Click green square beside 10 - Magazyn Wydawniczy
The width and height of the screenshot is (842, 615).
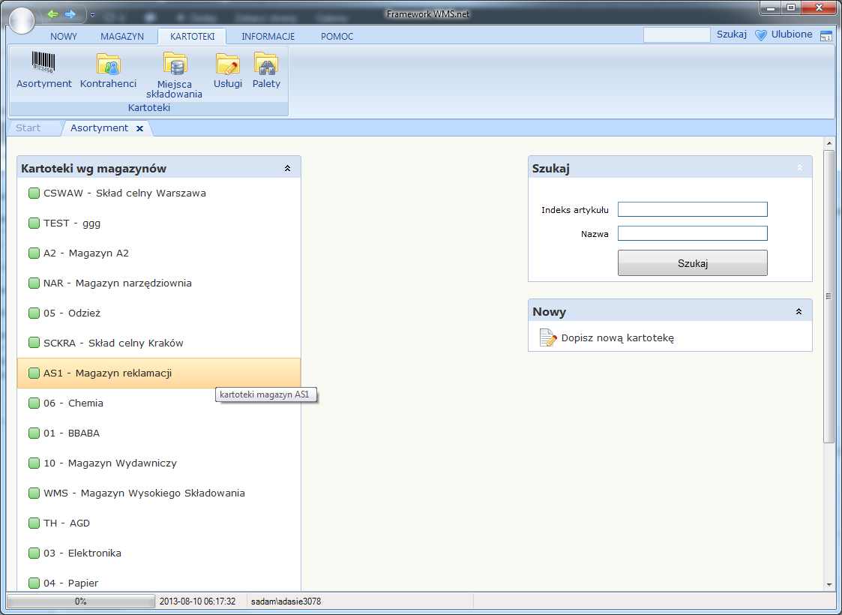(34, 463)
